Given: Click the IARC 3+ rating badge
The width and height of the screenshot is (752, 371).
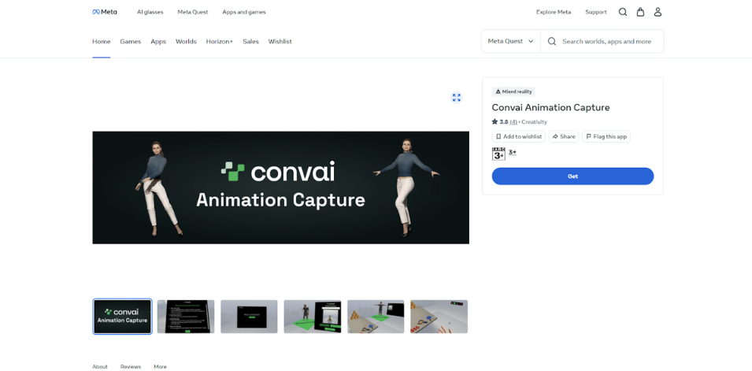Looking at the screenshot, I should pos(498,154).
